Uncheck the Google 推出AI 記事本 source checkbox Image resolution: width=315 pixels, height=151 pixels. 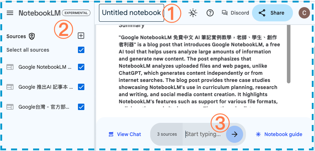[x=81, y=87]
